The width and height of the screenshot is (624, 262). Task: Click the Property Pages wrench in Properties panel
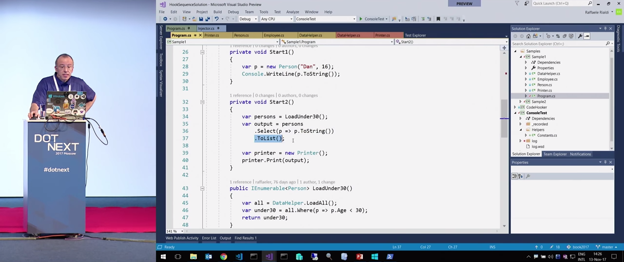click(527, 176)
